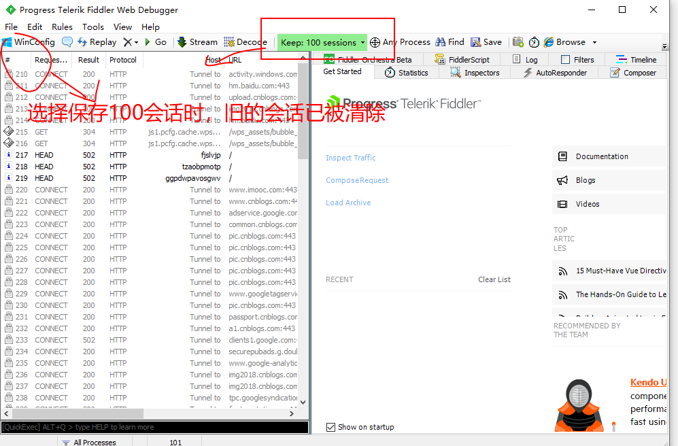Click the Inspect Traffic link
This screenshot has height=446, width=678.
pyautogui.click(x=351, y=158)
